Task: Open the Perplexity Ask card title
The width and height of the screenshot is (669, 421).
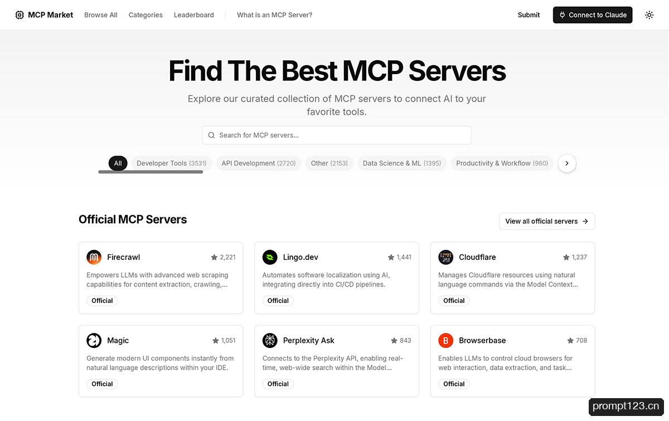Action: (309, 340)
